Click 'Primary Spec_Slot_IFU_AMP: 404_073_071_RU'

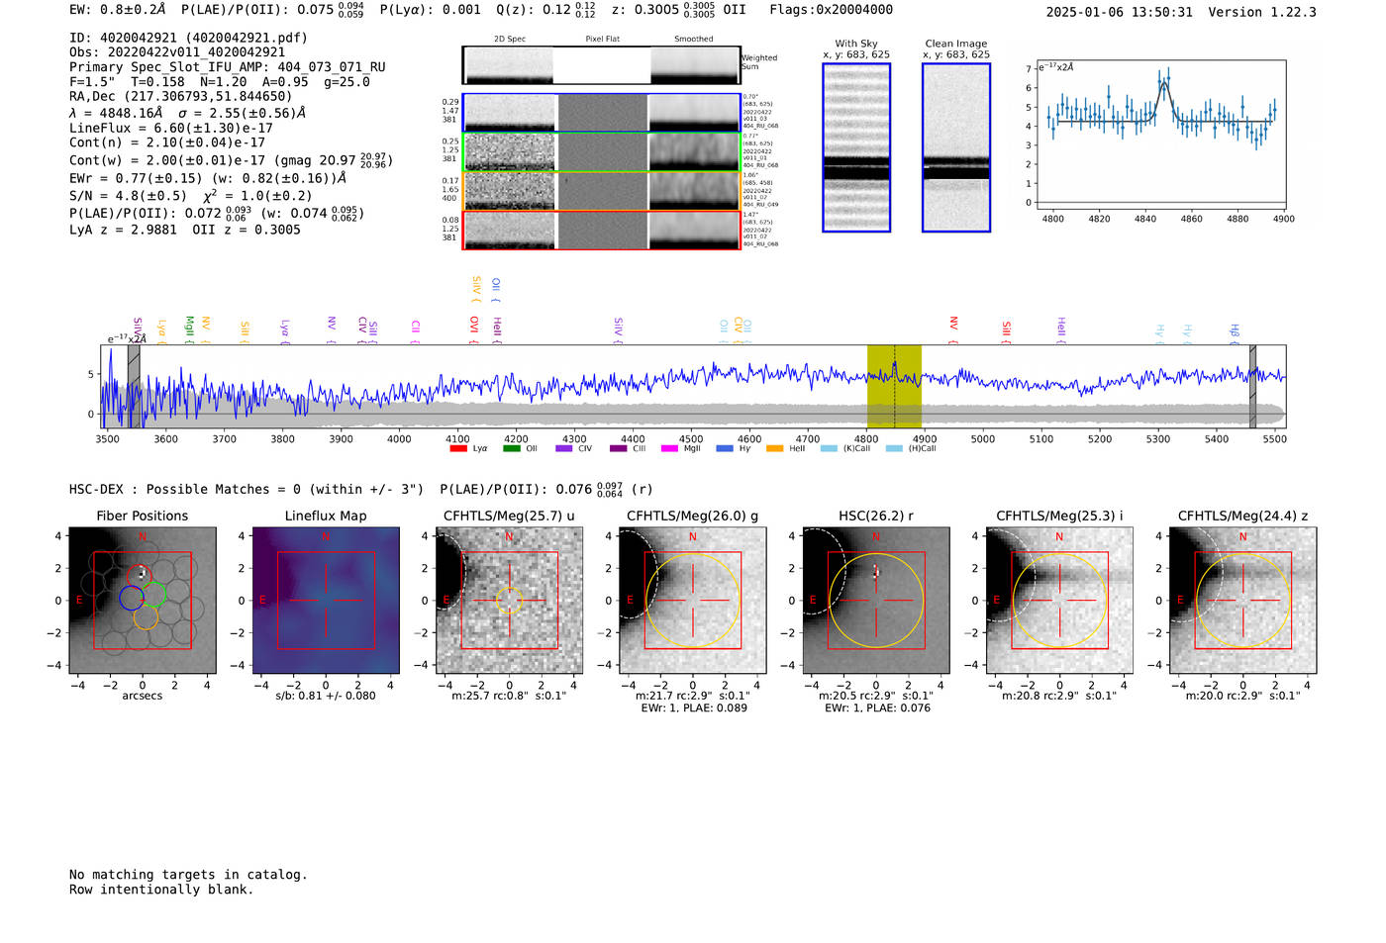[228, 67]
